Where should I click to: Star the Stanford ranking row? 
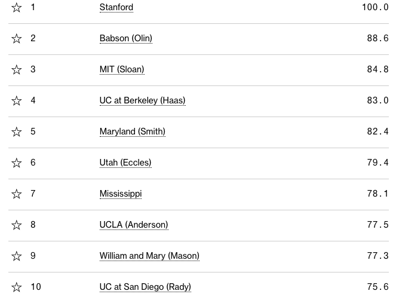coord(17,8)
